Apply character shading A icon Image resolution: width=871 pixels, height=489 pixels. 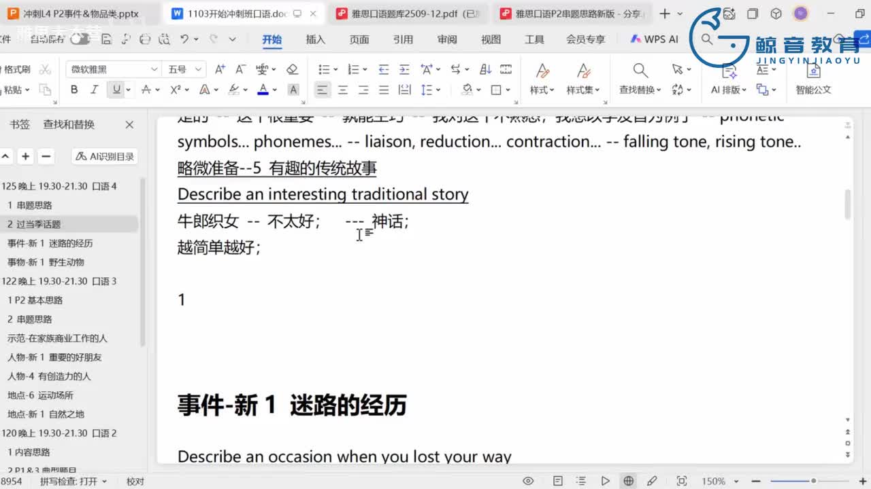coord(293,90)
